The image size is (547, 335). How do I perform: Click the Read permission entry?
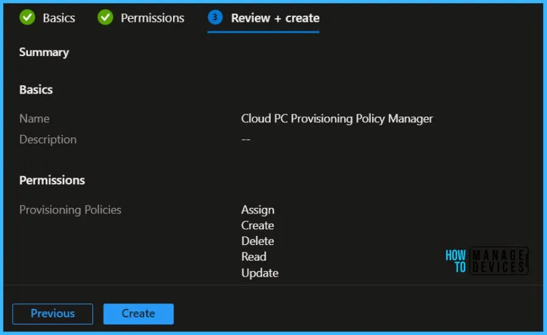(x=254, y=257)
